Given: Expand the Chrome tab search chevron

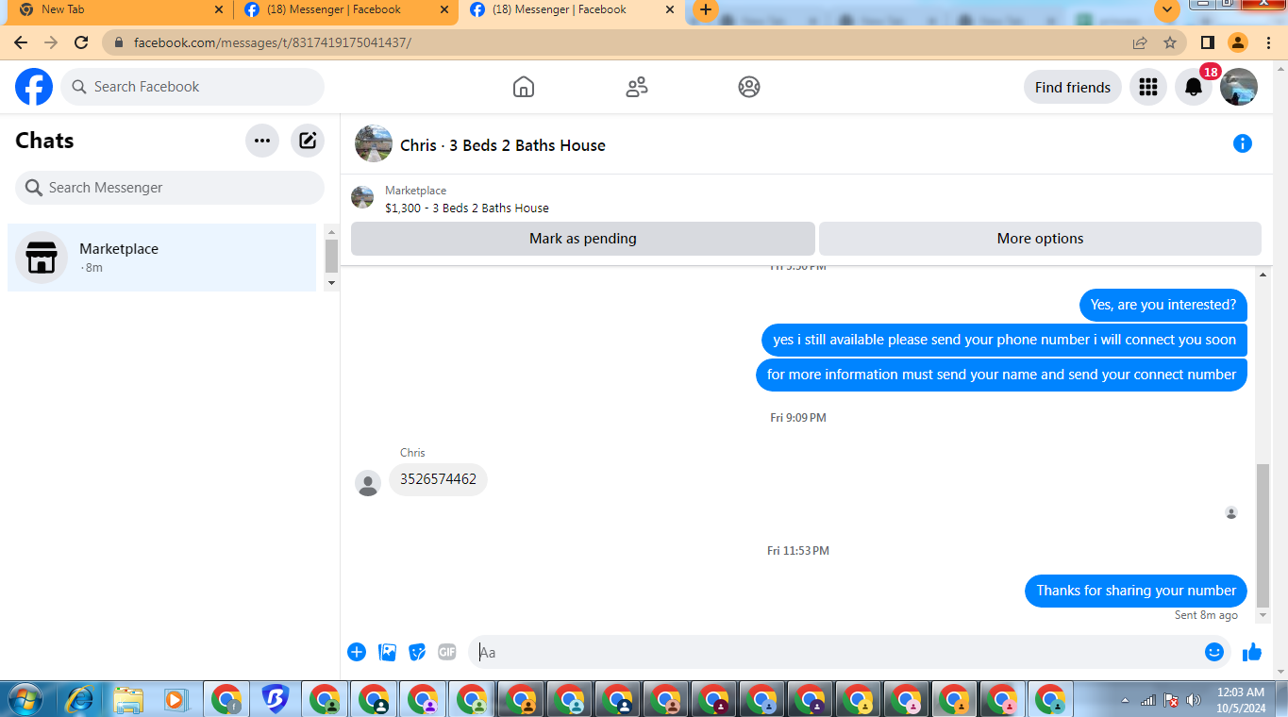Looking at the screenshot, I should tap(1167, 9).
